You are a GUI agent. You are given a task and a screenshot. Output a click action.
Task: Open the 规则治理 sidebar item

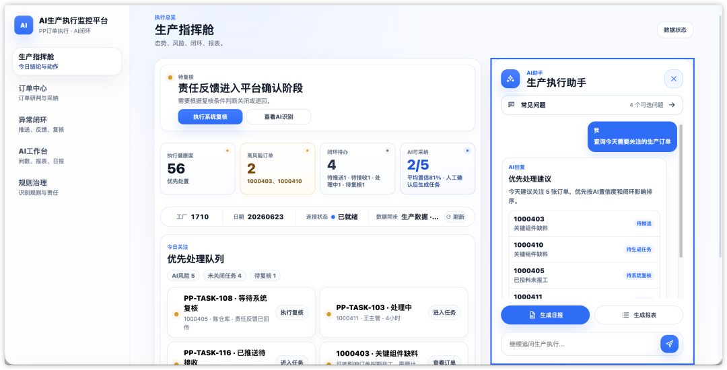pyautogui.click(x=67, y=188)
